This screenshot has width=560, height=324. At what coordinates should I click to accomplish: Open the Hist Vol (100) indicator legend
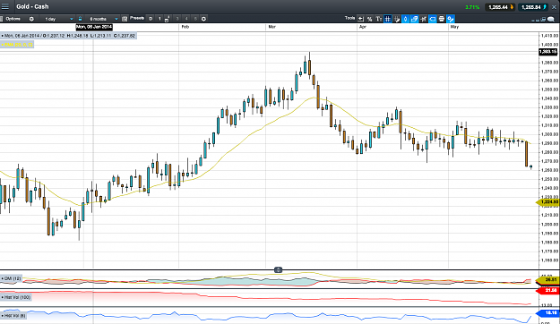[16, 297]
